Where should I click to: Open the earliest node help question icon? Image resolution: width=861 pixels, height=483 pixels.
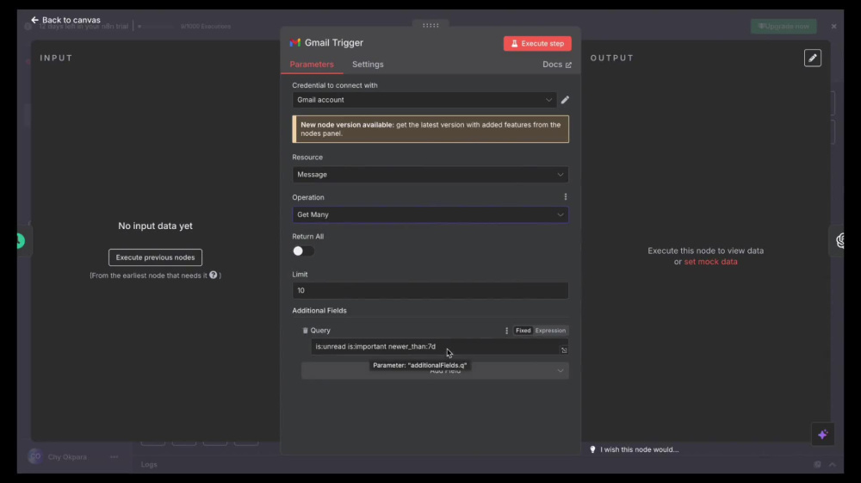coord(213,275)
